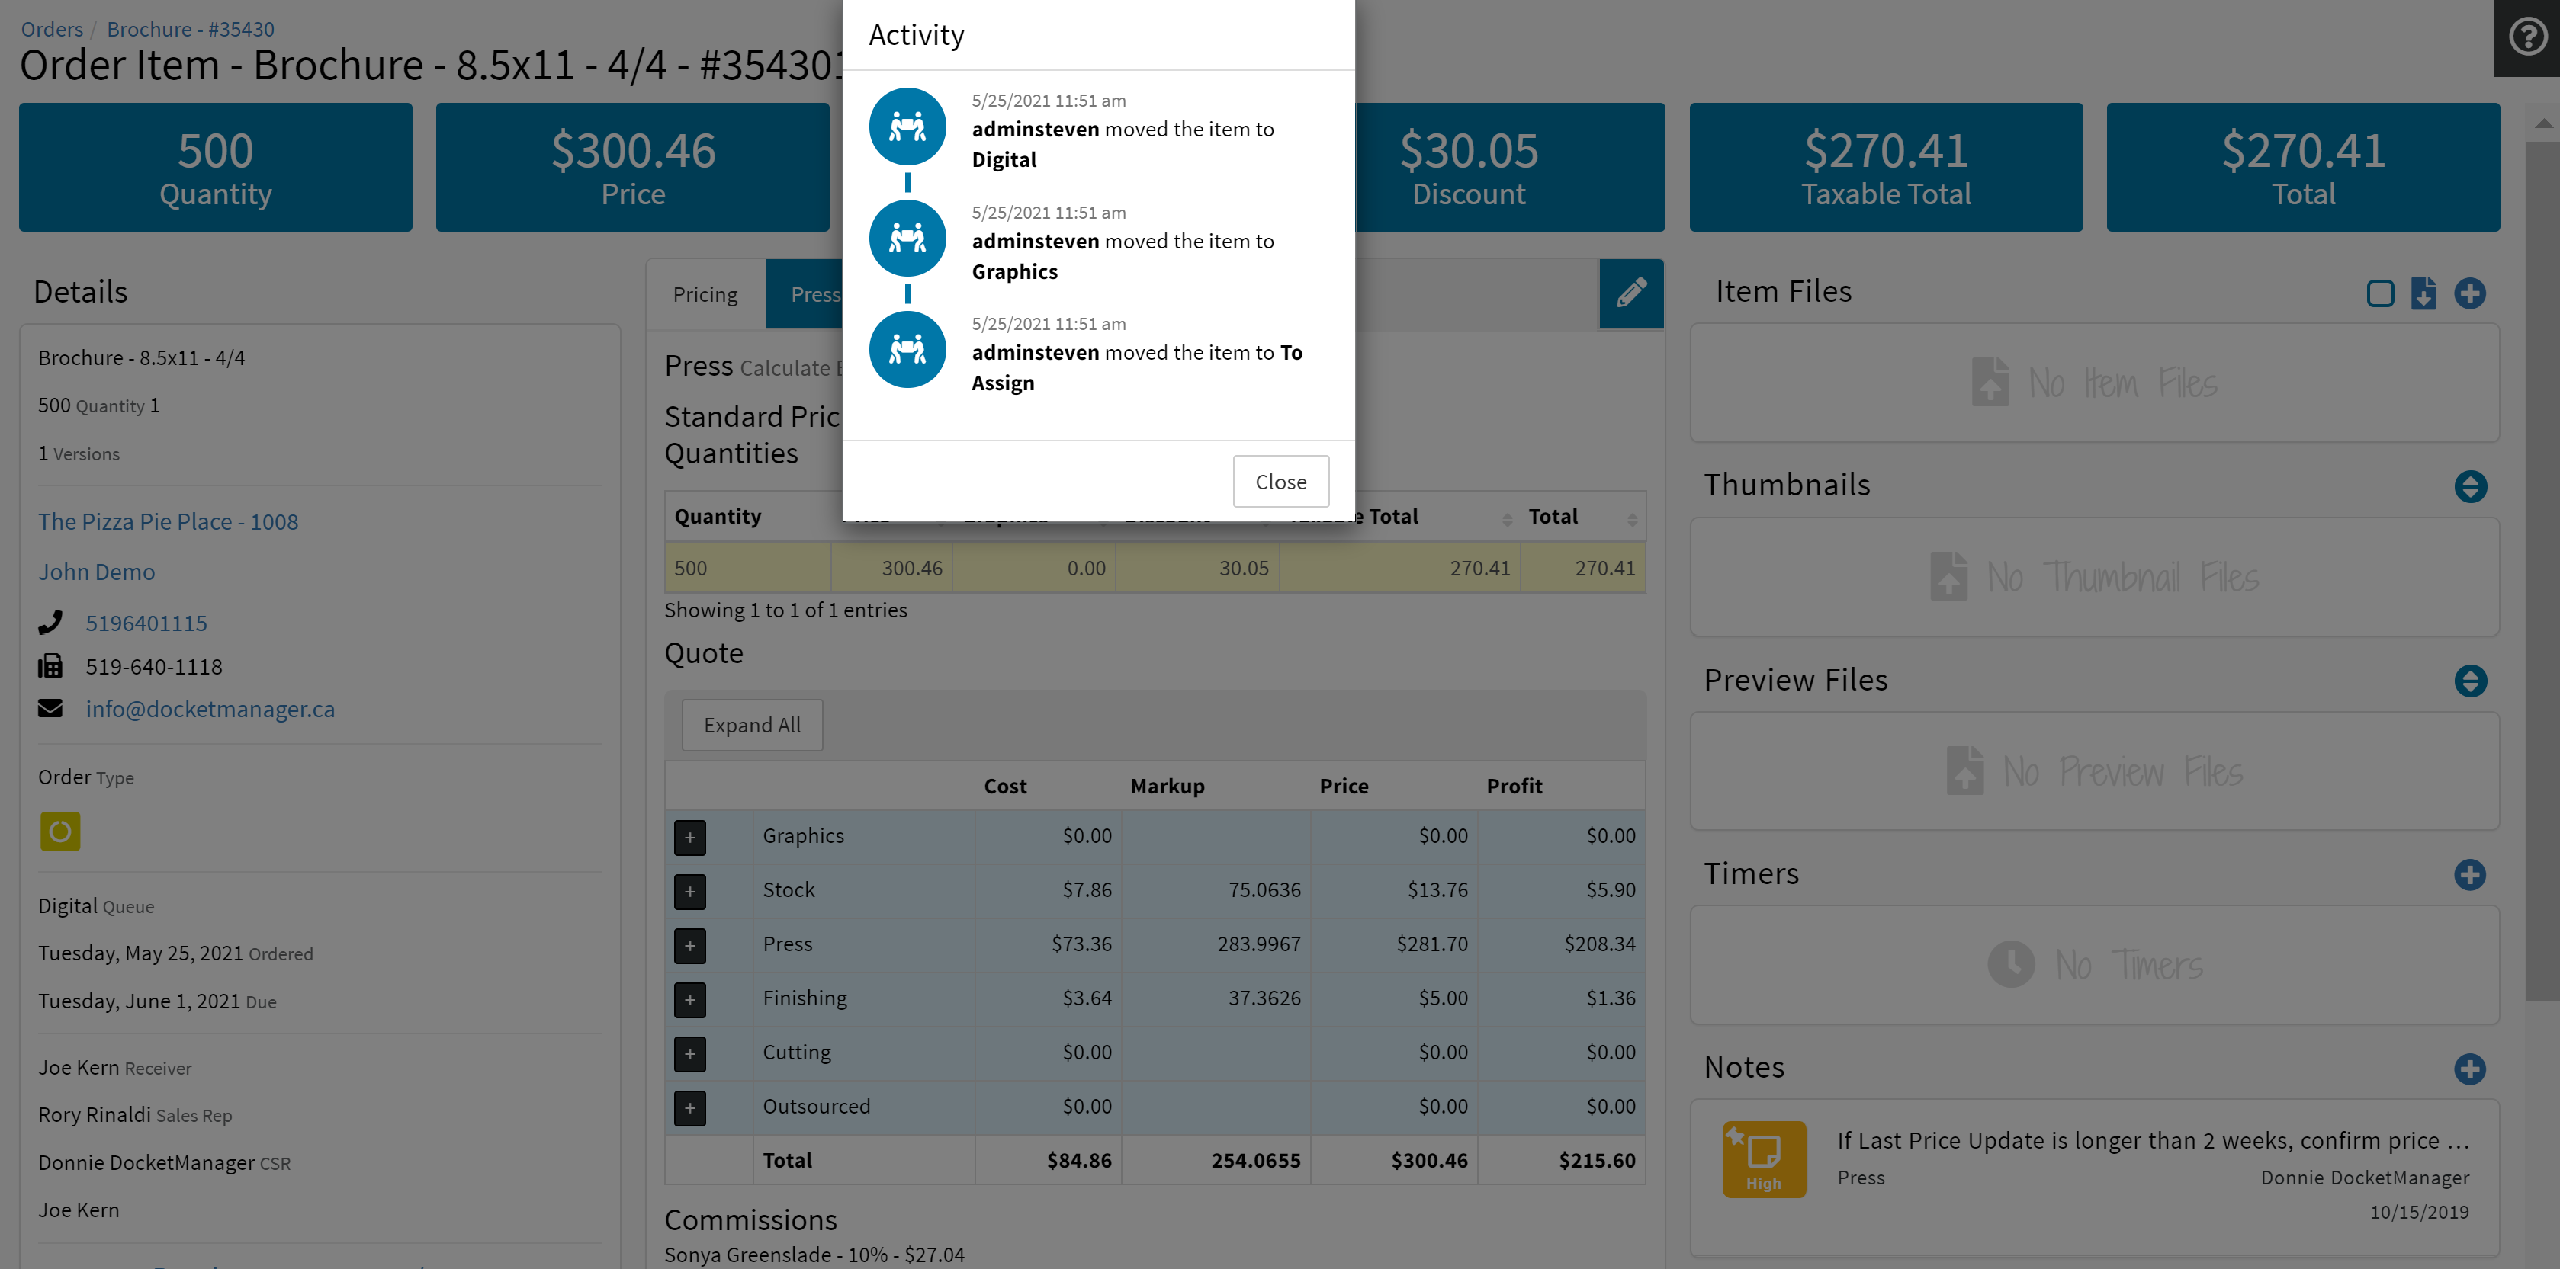This screenshot has width=2560, height=1269.
Task: Add a new item file
Action: (x=2469, y=293)
